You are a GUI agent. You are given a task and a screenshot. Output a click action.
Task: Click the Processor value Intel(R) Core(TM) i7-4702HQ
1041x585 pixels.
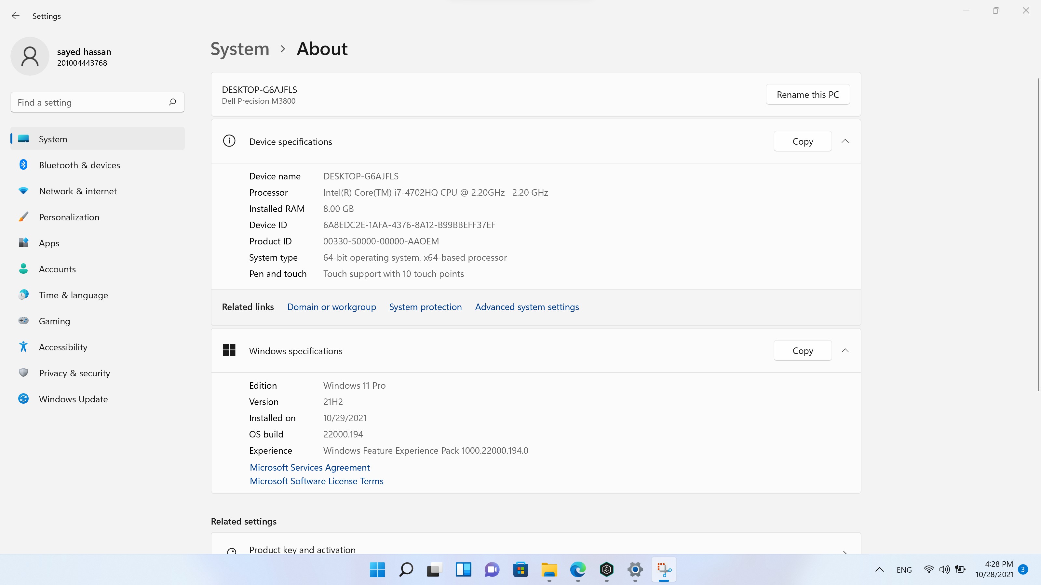coord(435,193)
